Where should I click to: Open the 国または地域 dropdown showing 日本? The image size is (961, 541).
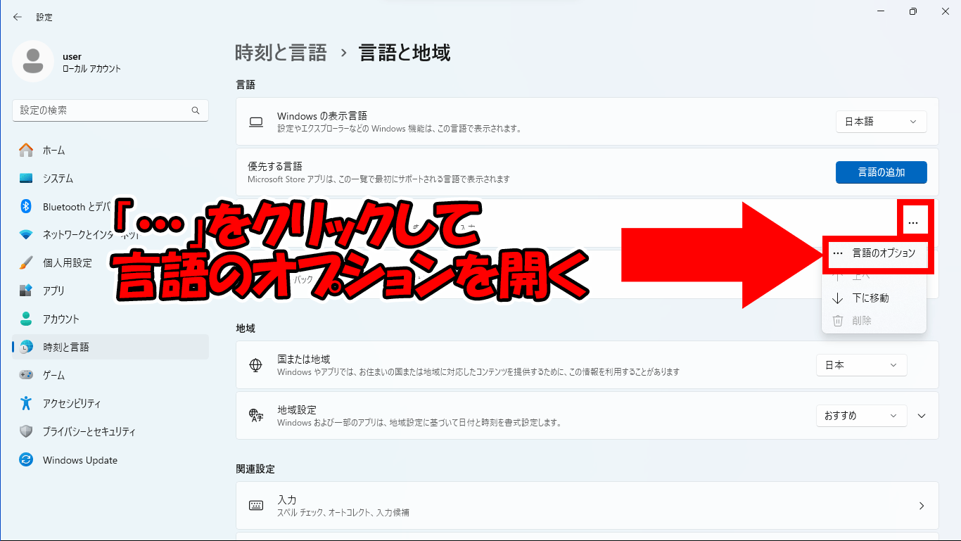[x=861, y=364]
